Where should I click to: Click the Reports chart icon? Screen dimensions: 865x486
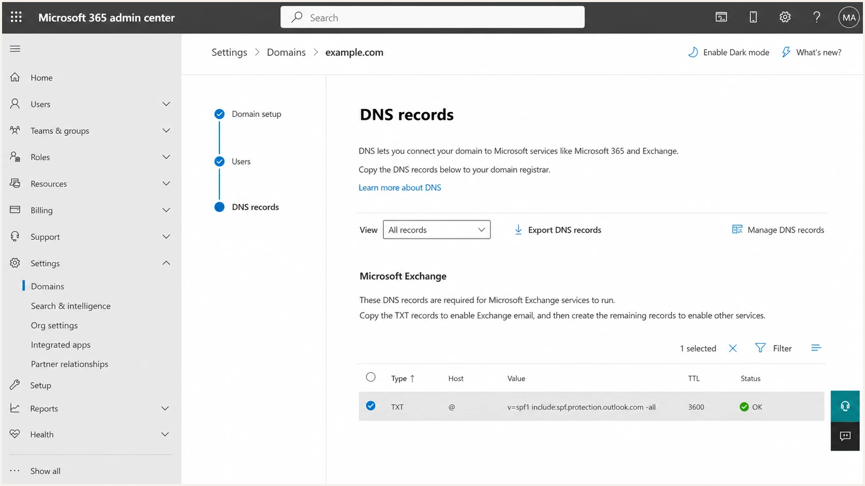[15, 408]
